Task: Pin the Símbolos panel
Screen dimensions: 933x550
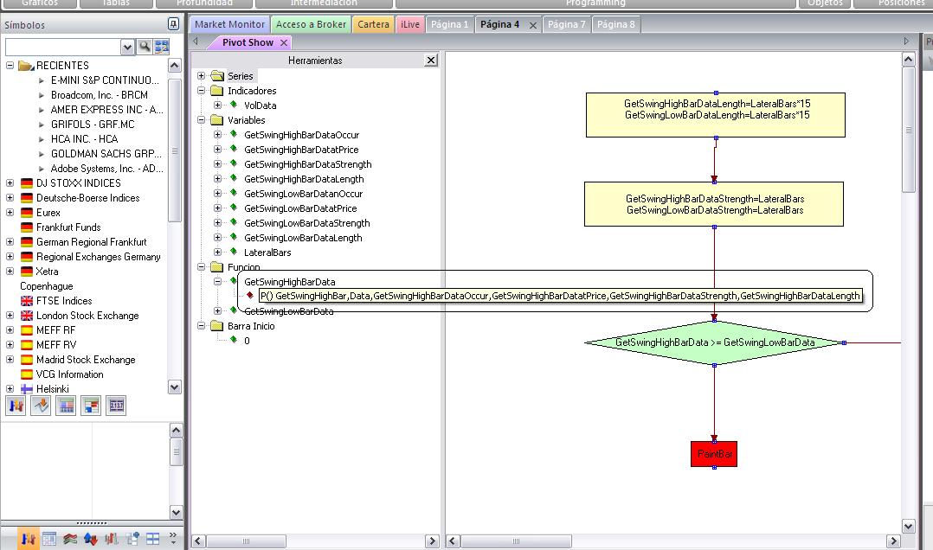Action: (x=173, y=25)
